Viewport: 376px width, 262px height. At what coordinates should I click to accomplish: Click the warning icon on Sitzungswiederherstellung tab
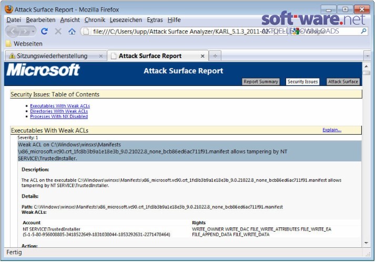12,56
